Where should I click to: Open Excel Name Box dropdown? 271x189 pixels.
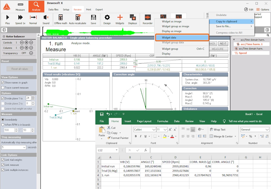(x=116, y=150)
